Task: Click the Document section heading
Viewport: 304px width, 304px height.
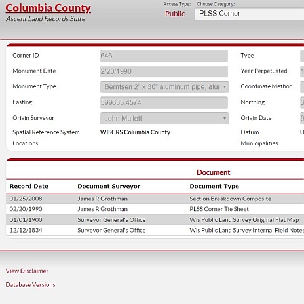Action: 214,172
